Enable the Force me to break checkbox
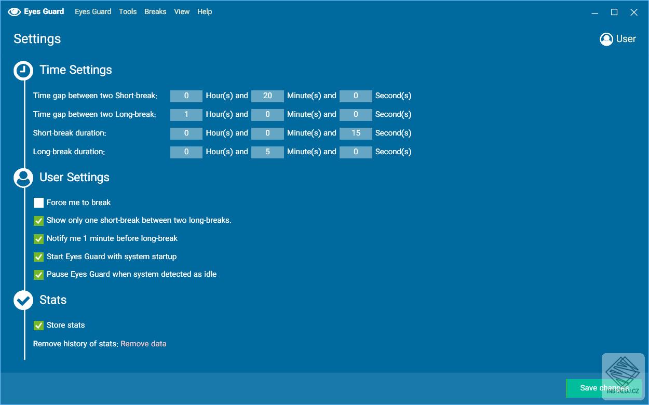Viewport: 649px width, 405px height. (x=38, y=203)
